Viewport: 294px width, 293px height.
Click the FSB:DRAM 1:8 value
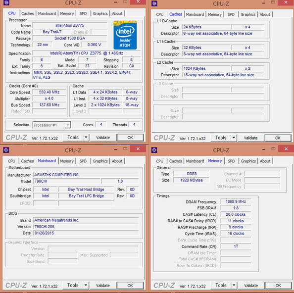(x=236, y=208)
